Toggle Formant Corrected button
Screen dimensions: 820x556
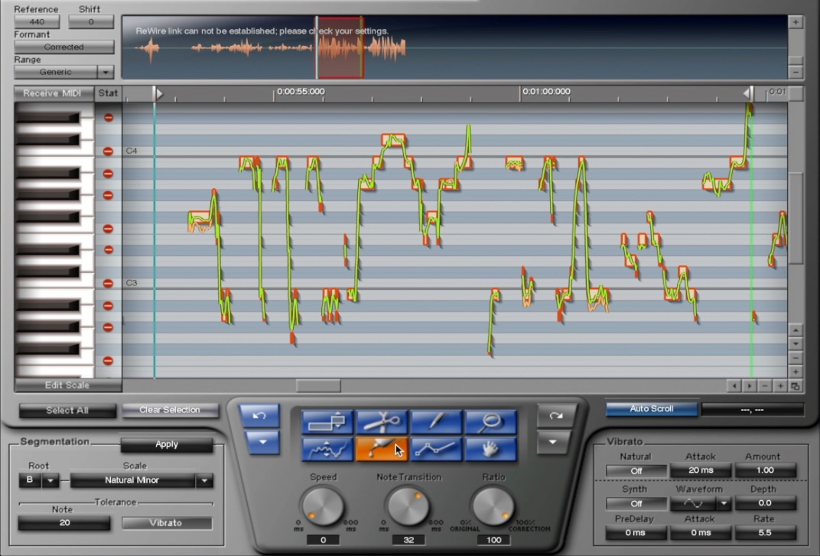click(x=63, y=47)
